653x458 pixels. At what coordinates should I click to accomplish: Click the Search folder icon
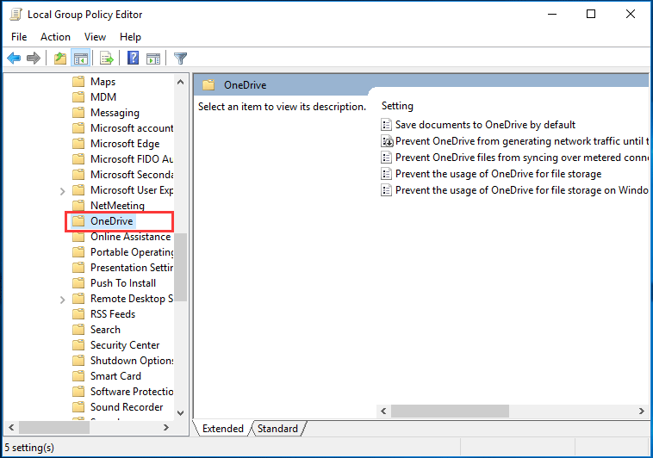pos(78,330)
